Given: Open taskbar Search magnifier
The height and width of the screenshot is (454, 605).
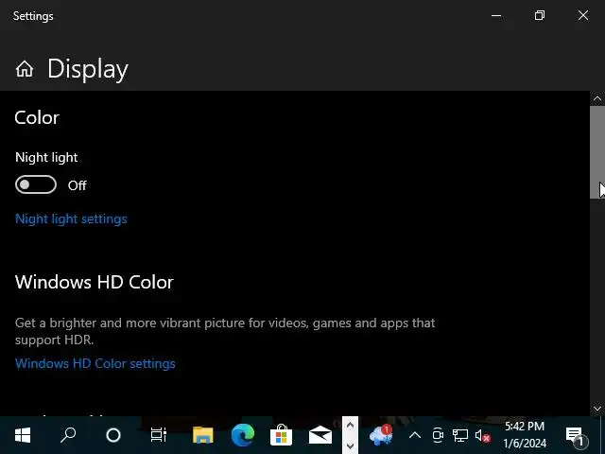Looking at the screenshot, I should click(68, 435).
